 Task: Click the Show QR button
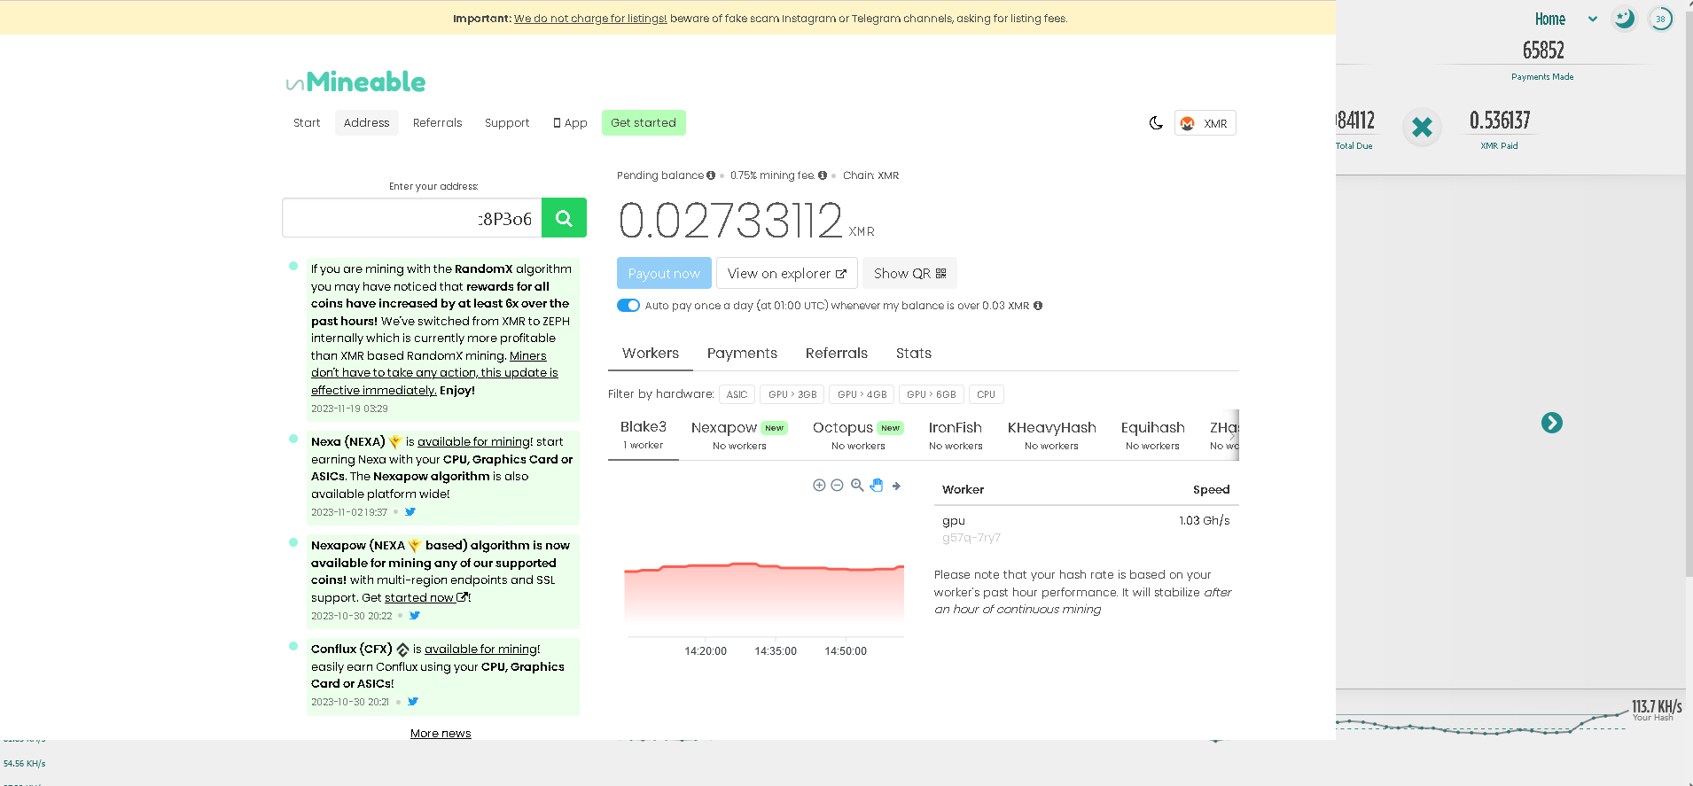click(x=910, y=274)
